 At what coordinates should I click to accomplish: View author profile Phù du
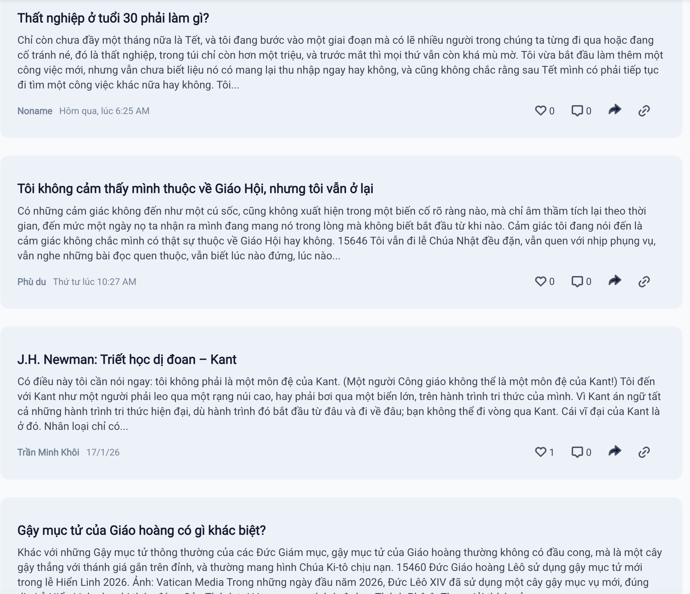[32, 282]
